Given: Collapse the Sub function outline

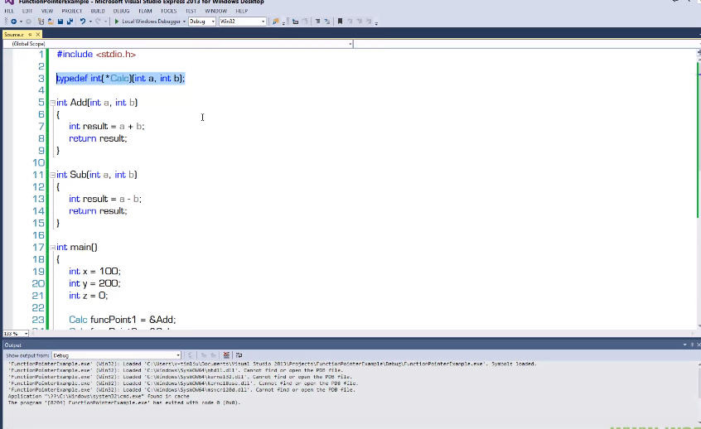Looking at the screenshot, I should click(x=53, y=176).
